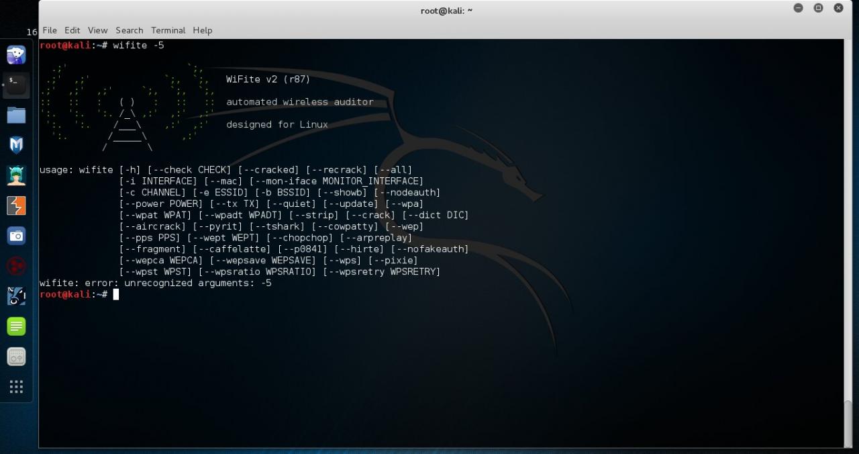
Task: Click the "[--fragment]" option
Action: coord(153,249)
